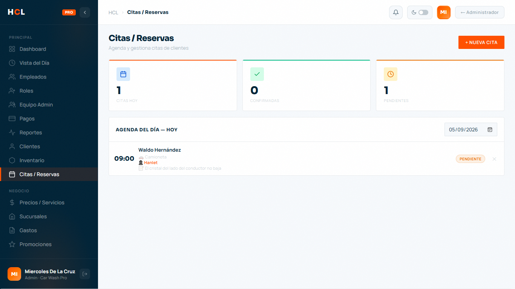The height and width of the screenshot is (289, 515).
Task: Click the + NUEVA CITA button
Action: point(481,43)
